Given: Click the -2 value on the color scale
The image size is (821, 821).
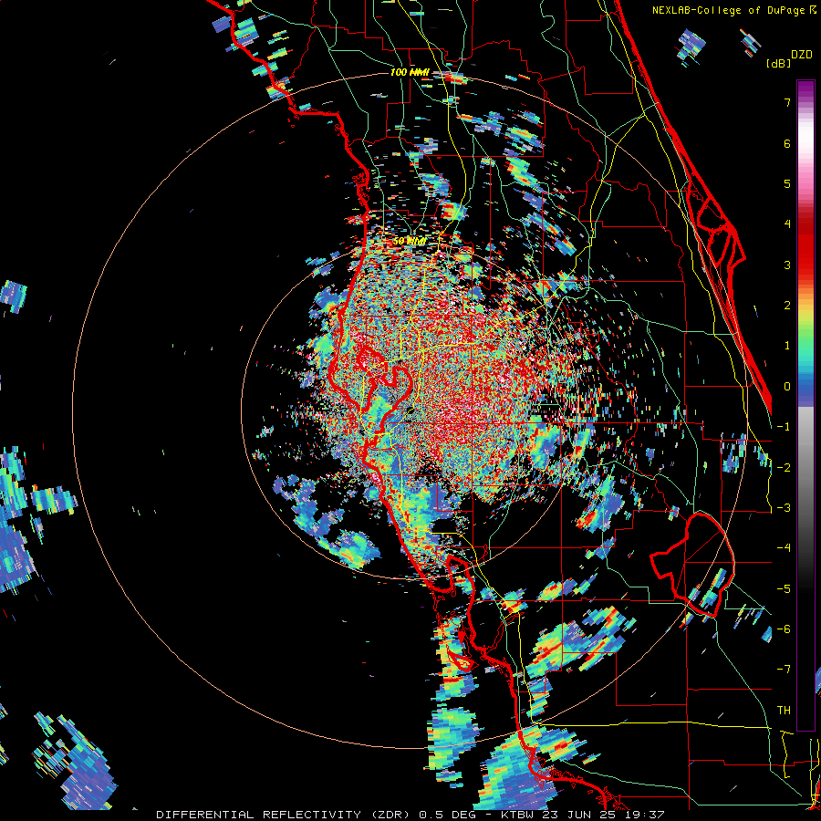Looking at the screenshot, I should (784, 468).
